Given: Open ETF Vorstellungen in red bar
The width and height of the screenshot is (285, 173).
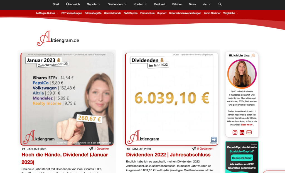Looking at the screenshot, I should click(x=72, y=13).
